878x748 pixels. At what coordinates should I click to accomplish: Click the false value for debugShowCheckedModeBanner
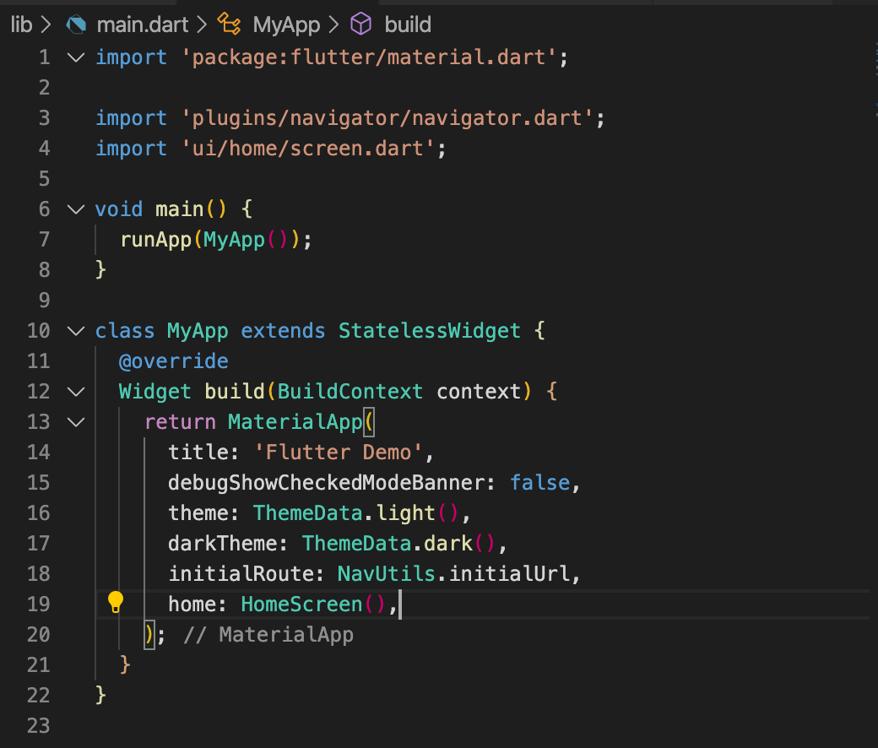(x=539, y=482)
